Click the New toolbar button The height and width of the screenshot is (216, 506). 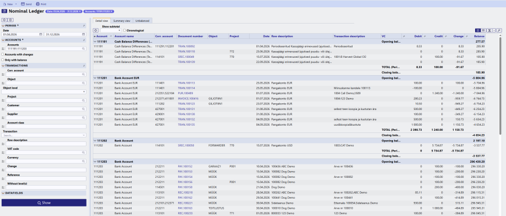click(x=8, y=4)
